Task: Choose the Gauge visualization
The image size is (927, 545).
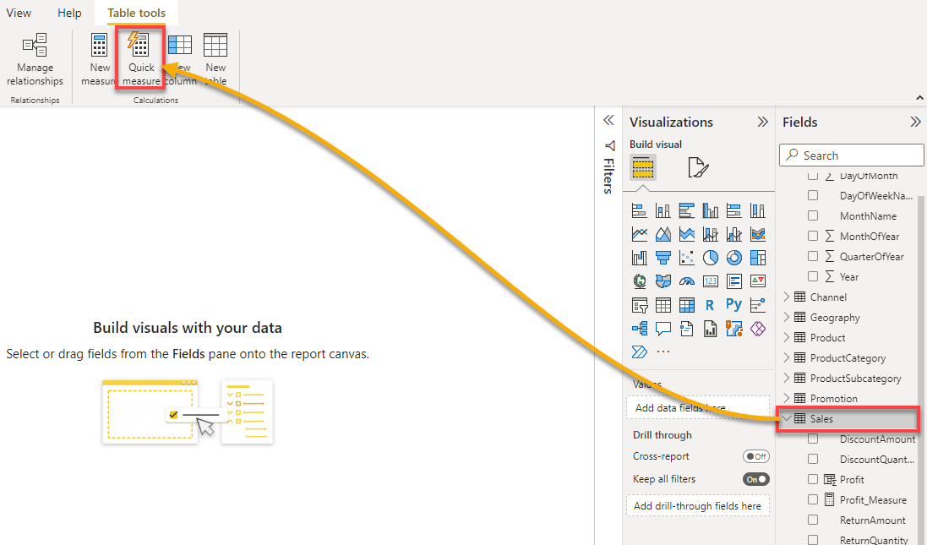Action: coord(686,281)
